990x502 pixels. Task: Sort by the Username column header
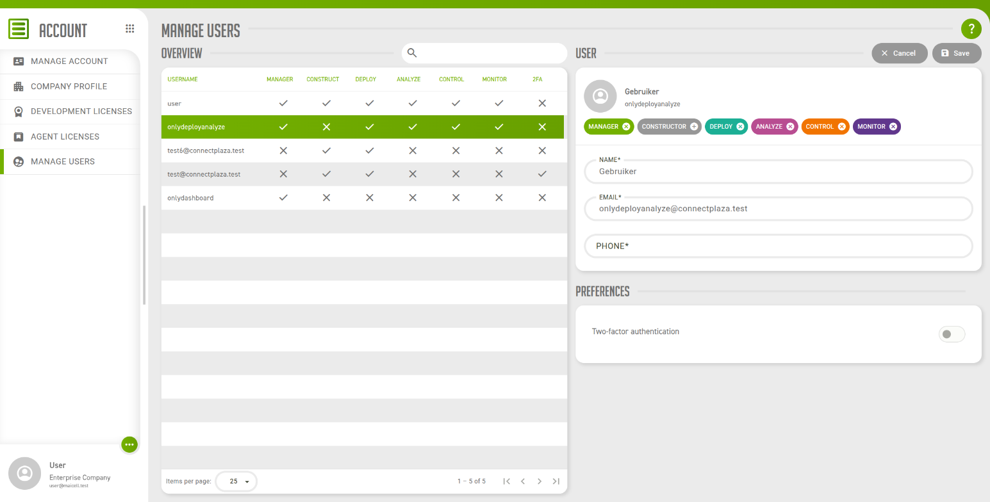pyautogui.click(x=183, y=79)
